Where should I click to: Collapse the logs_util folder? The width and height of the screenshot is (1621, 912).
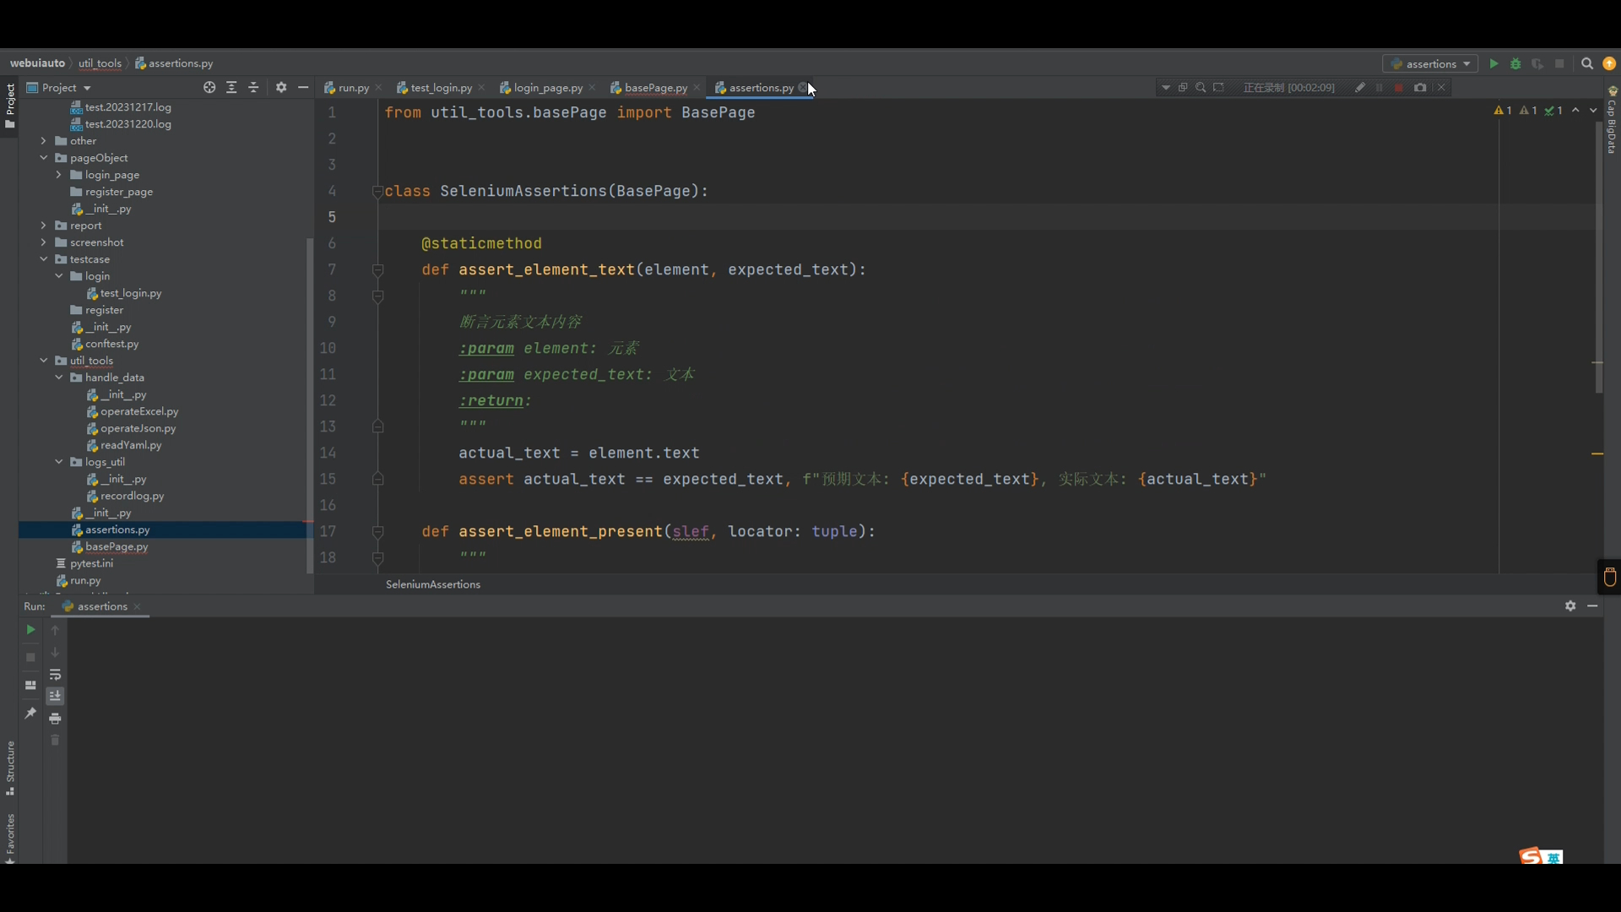tap(58, 462)
